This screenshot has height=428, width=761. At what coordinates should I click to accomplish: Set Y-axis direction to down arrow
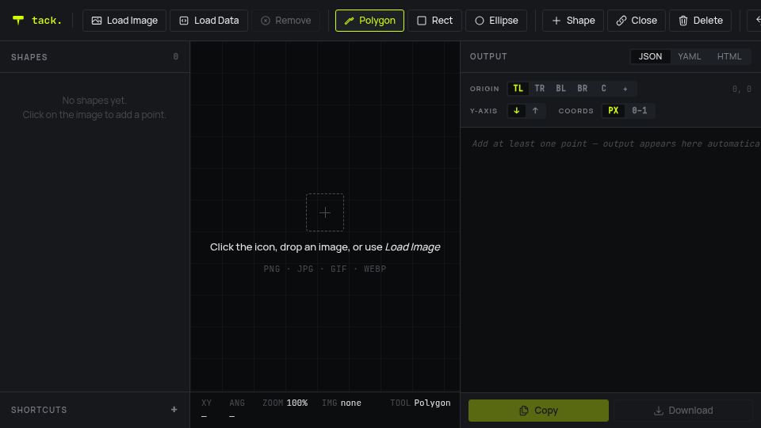pyautogui.click(x=516, y=111)
